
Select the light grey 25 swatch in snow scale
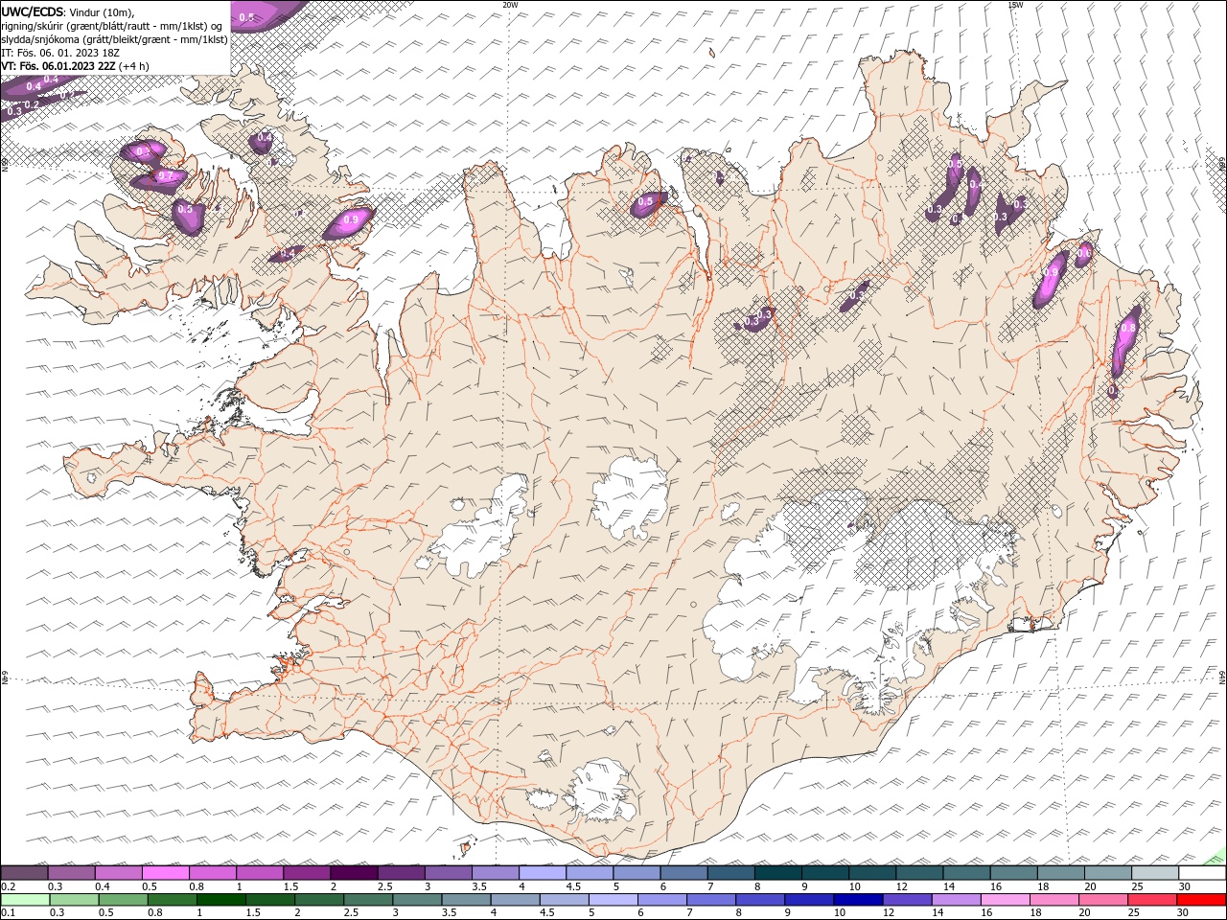coord(1155,873)
